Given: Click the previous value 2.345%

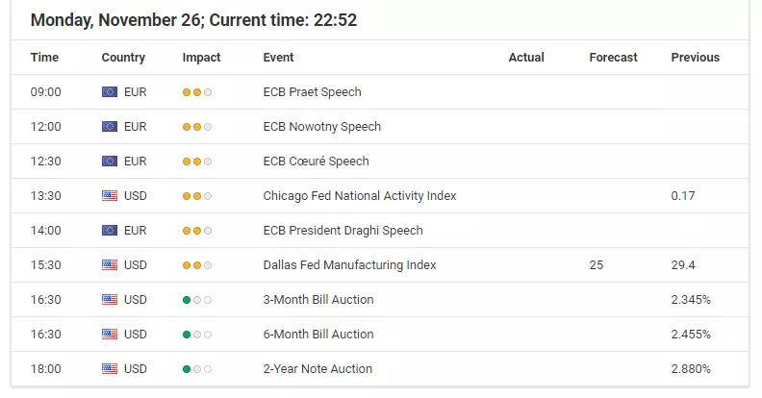Looking at the screenshot, I should tap(691, 300).
